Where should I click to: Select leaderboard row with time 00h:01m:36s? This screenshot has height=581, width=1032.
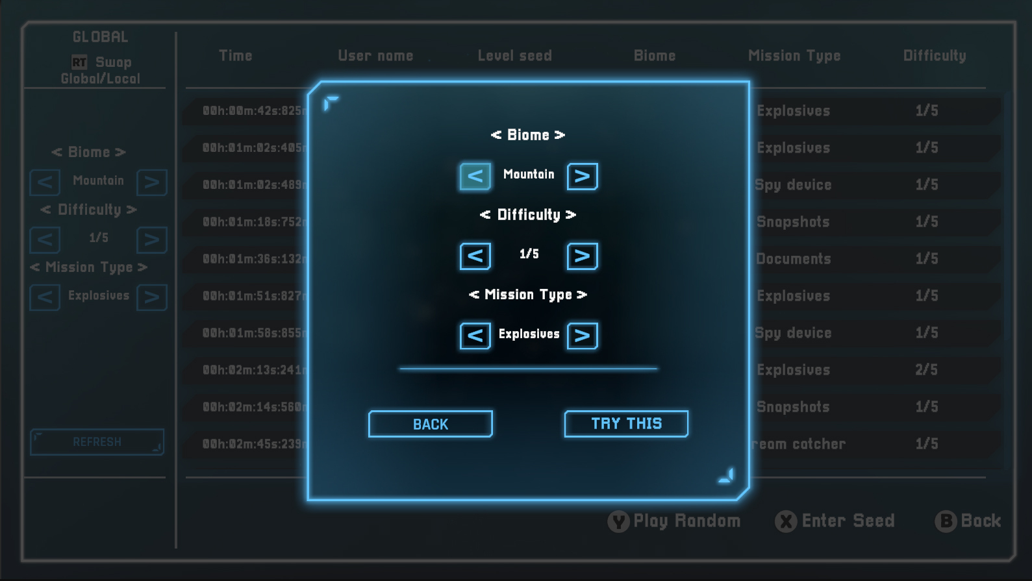(x=591, y=259)
